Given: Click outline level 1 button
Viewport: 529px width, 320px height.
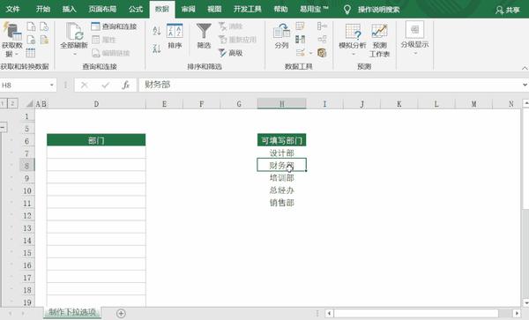Looking at the screenshot, I should [x=3, y=103].
